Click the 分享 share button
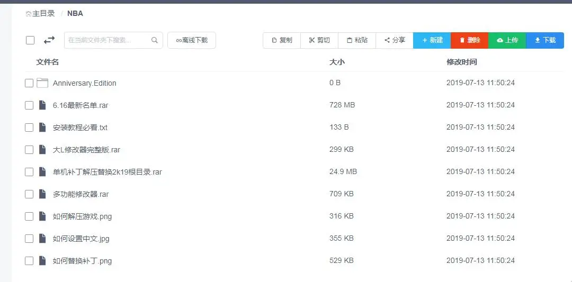Image resolution: width=572 pixels, height=282 pixels. (x=395, y=40)
